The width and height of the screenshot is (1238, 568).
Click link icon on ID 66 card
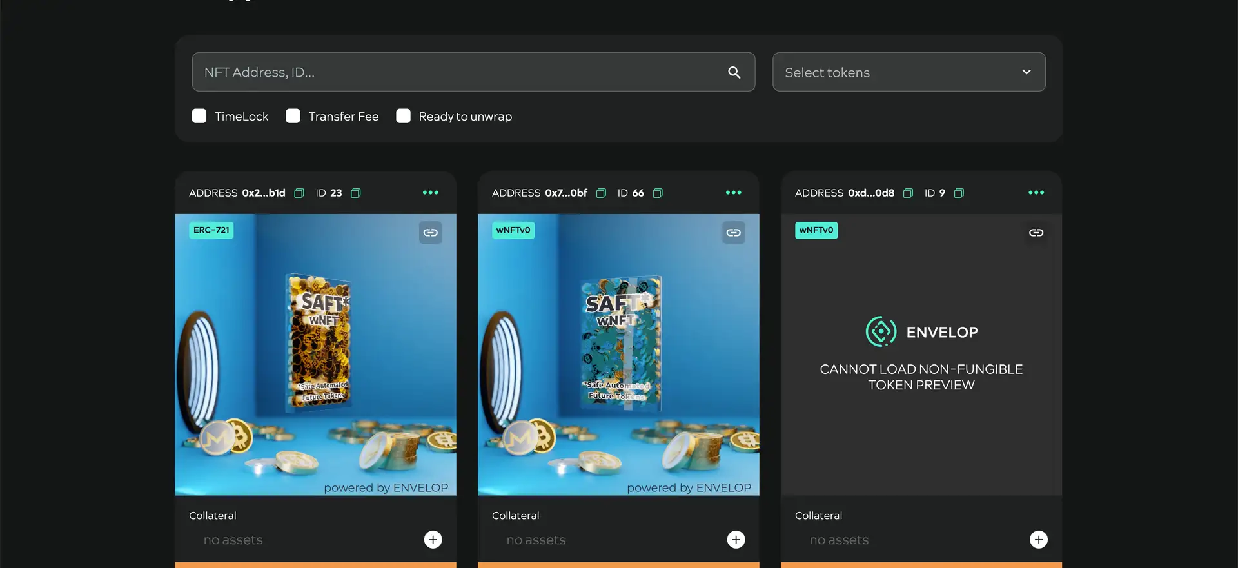733,233
